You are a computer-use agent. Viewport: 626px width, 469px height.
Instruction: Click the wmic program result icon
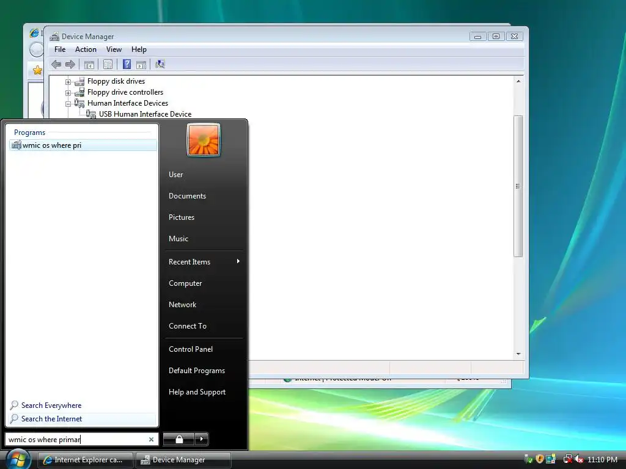point(17,145)
